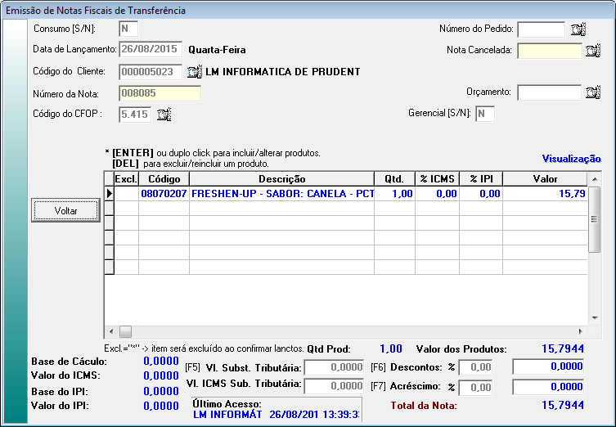This screenshot has height=427, width=616.
Task: Select the Acréscimo value field
Action: coord(548,386)
